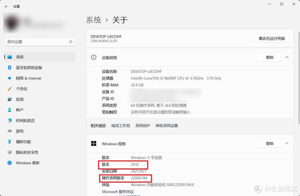Image resolution: width=300 pixels, height=196 pixels.
Task: Open 隐私和安全性 settings
Action: pyautogui.click(x=40, y=152)
